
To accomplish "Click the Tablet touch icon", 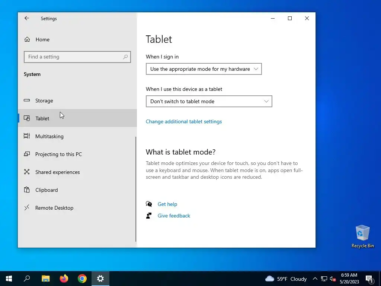I will pos(27,118).
